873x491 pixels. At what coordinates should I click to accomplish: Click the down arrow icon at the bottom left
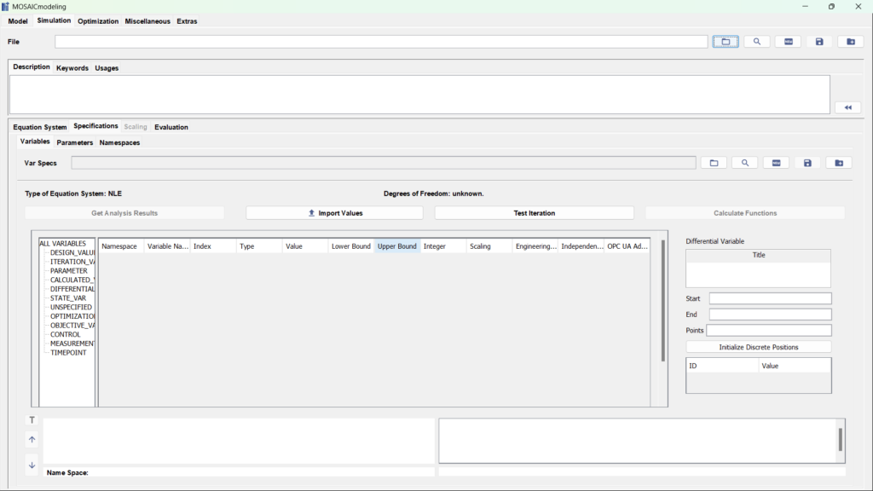[x=32, y=465]
